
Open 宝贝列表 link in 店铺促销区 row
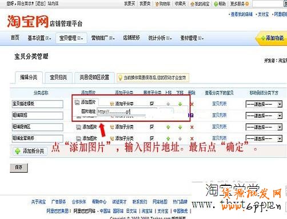click(x=220, y=127)
